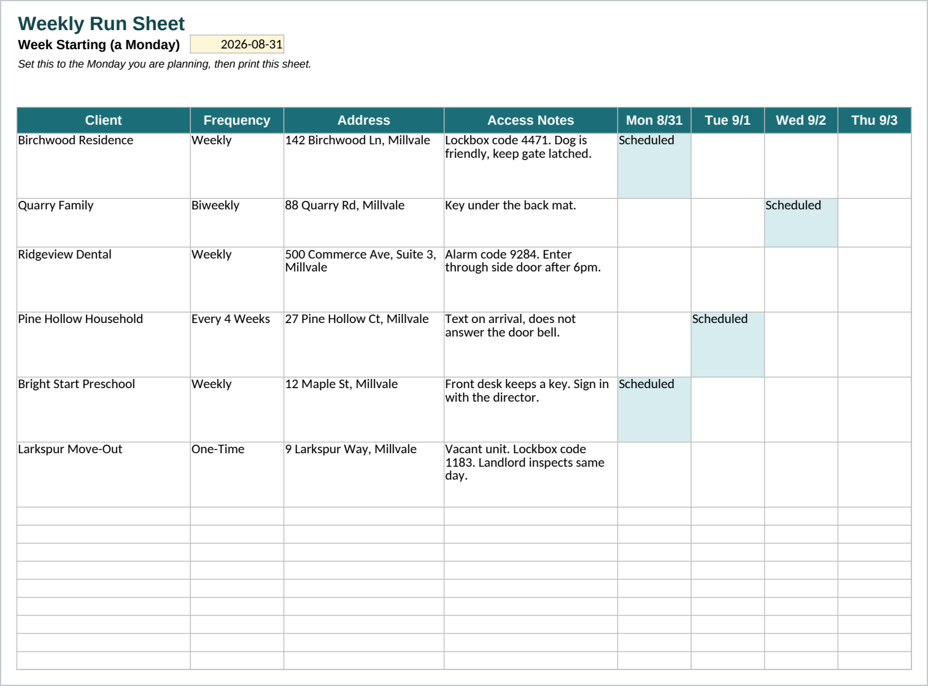928x686 pixels.
Task: Select the '27 Pine Hollow Ct, Millvale' address
Action: (364, 345)
